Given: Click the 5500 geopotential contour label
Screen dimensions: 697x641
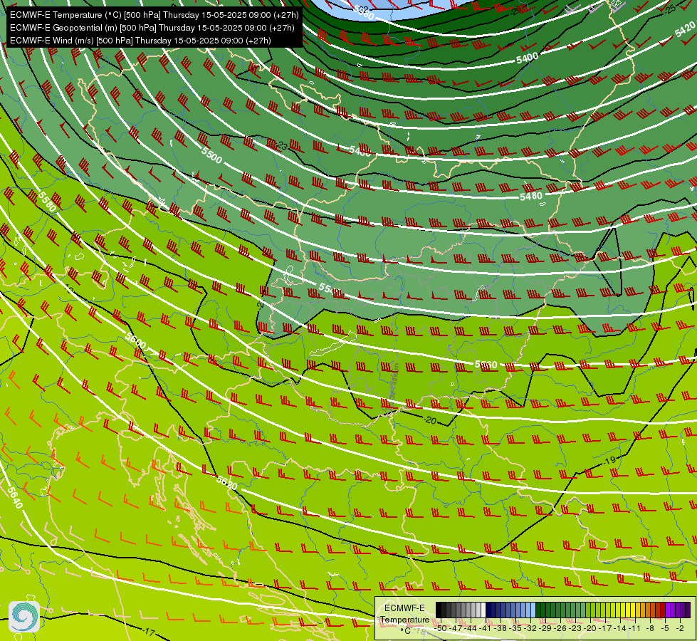Looking at the screenshot, I should point(211,155).
